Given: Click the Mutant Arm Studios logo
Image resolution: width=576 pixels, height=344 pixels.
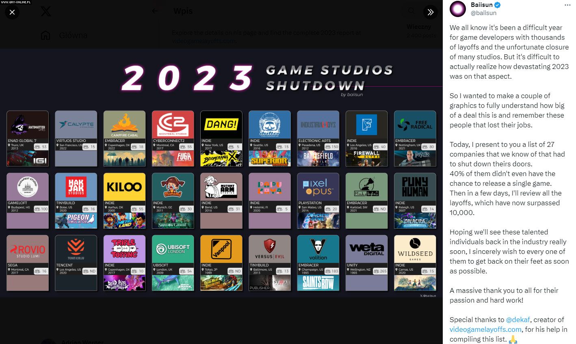Looking at the screenshot, I should (x=221, y=187).
